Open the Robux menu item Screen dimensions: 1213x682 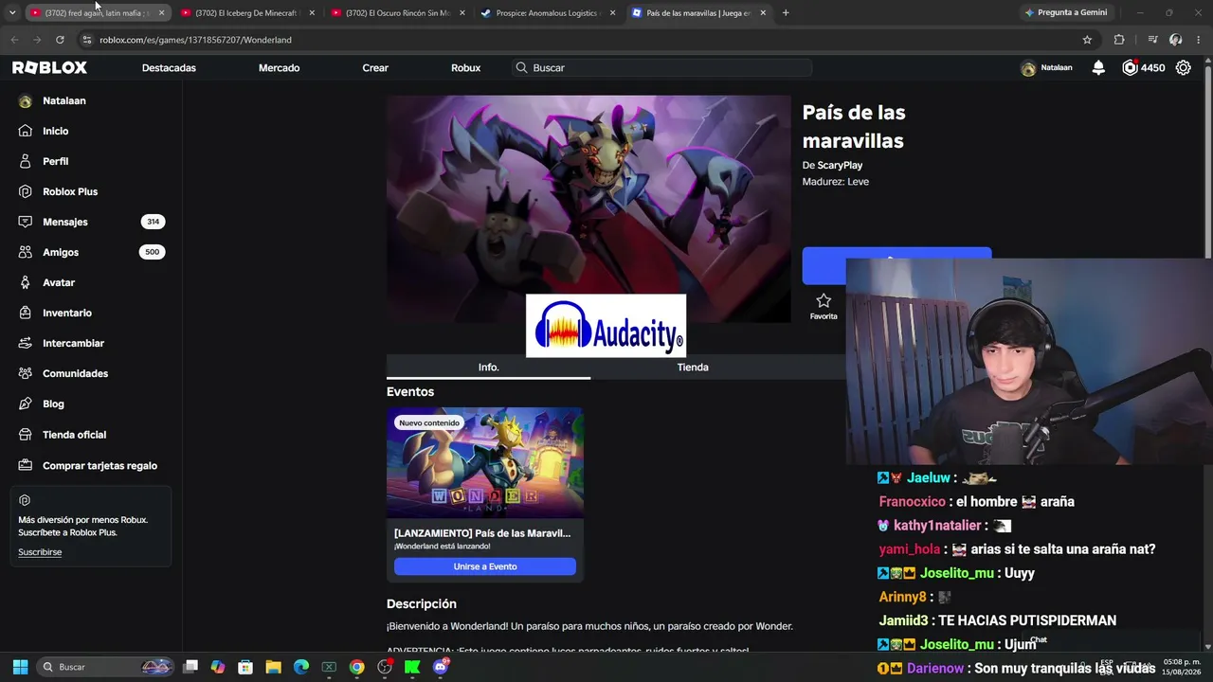point(465,68)
